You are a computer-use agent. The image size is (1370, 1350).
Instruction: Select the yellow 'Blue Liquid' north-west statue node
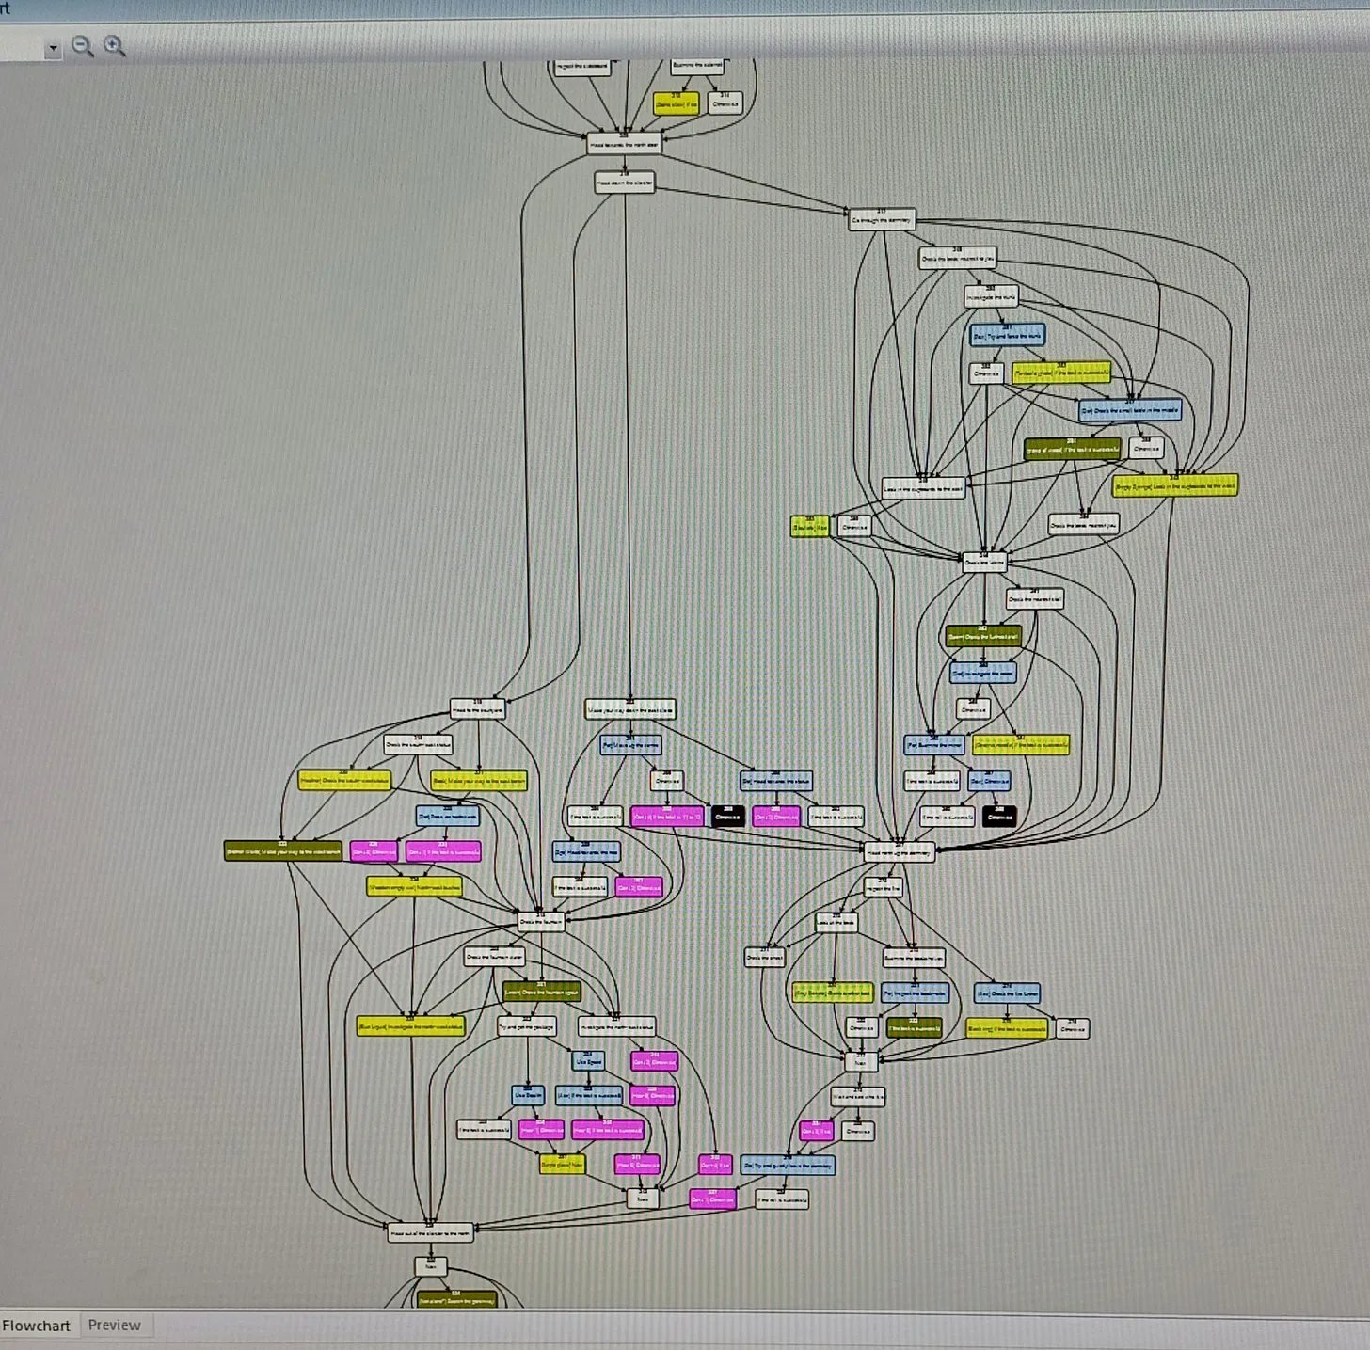[x=411, y=1026]
